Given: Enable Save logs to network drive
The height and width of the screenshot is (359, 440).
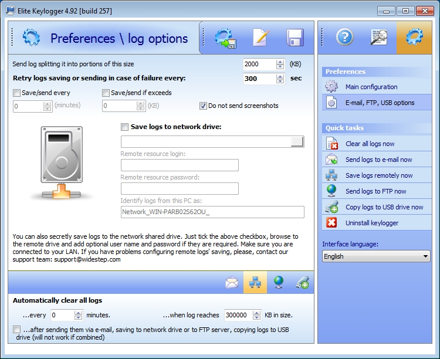Looking at the screenshot, I should pyautogui.click(x=124, y=127).
